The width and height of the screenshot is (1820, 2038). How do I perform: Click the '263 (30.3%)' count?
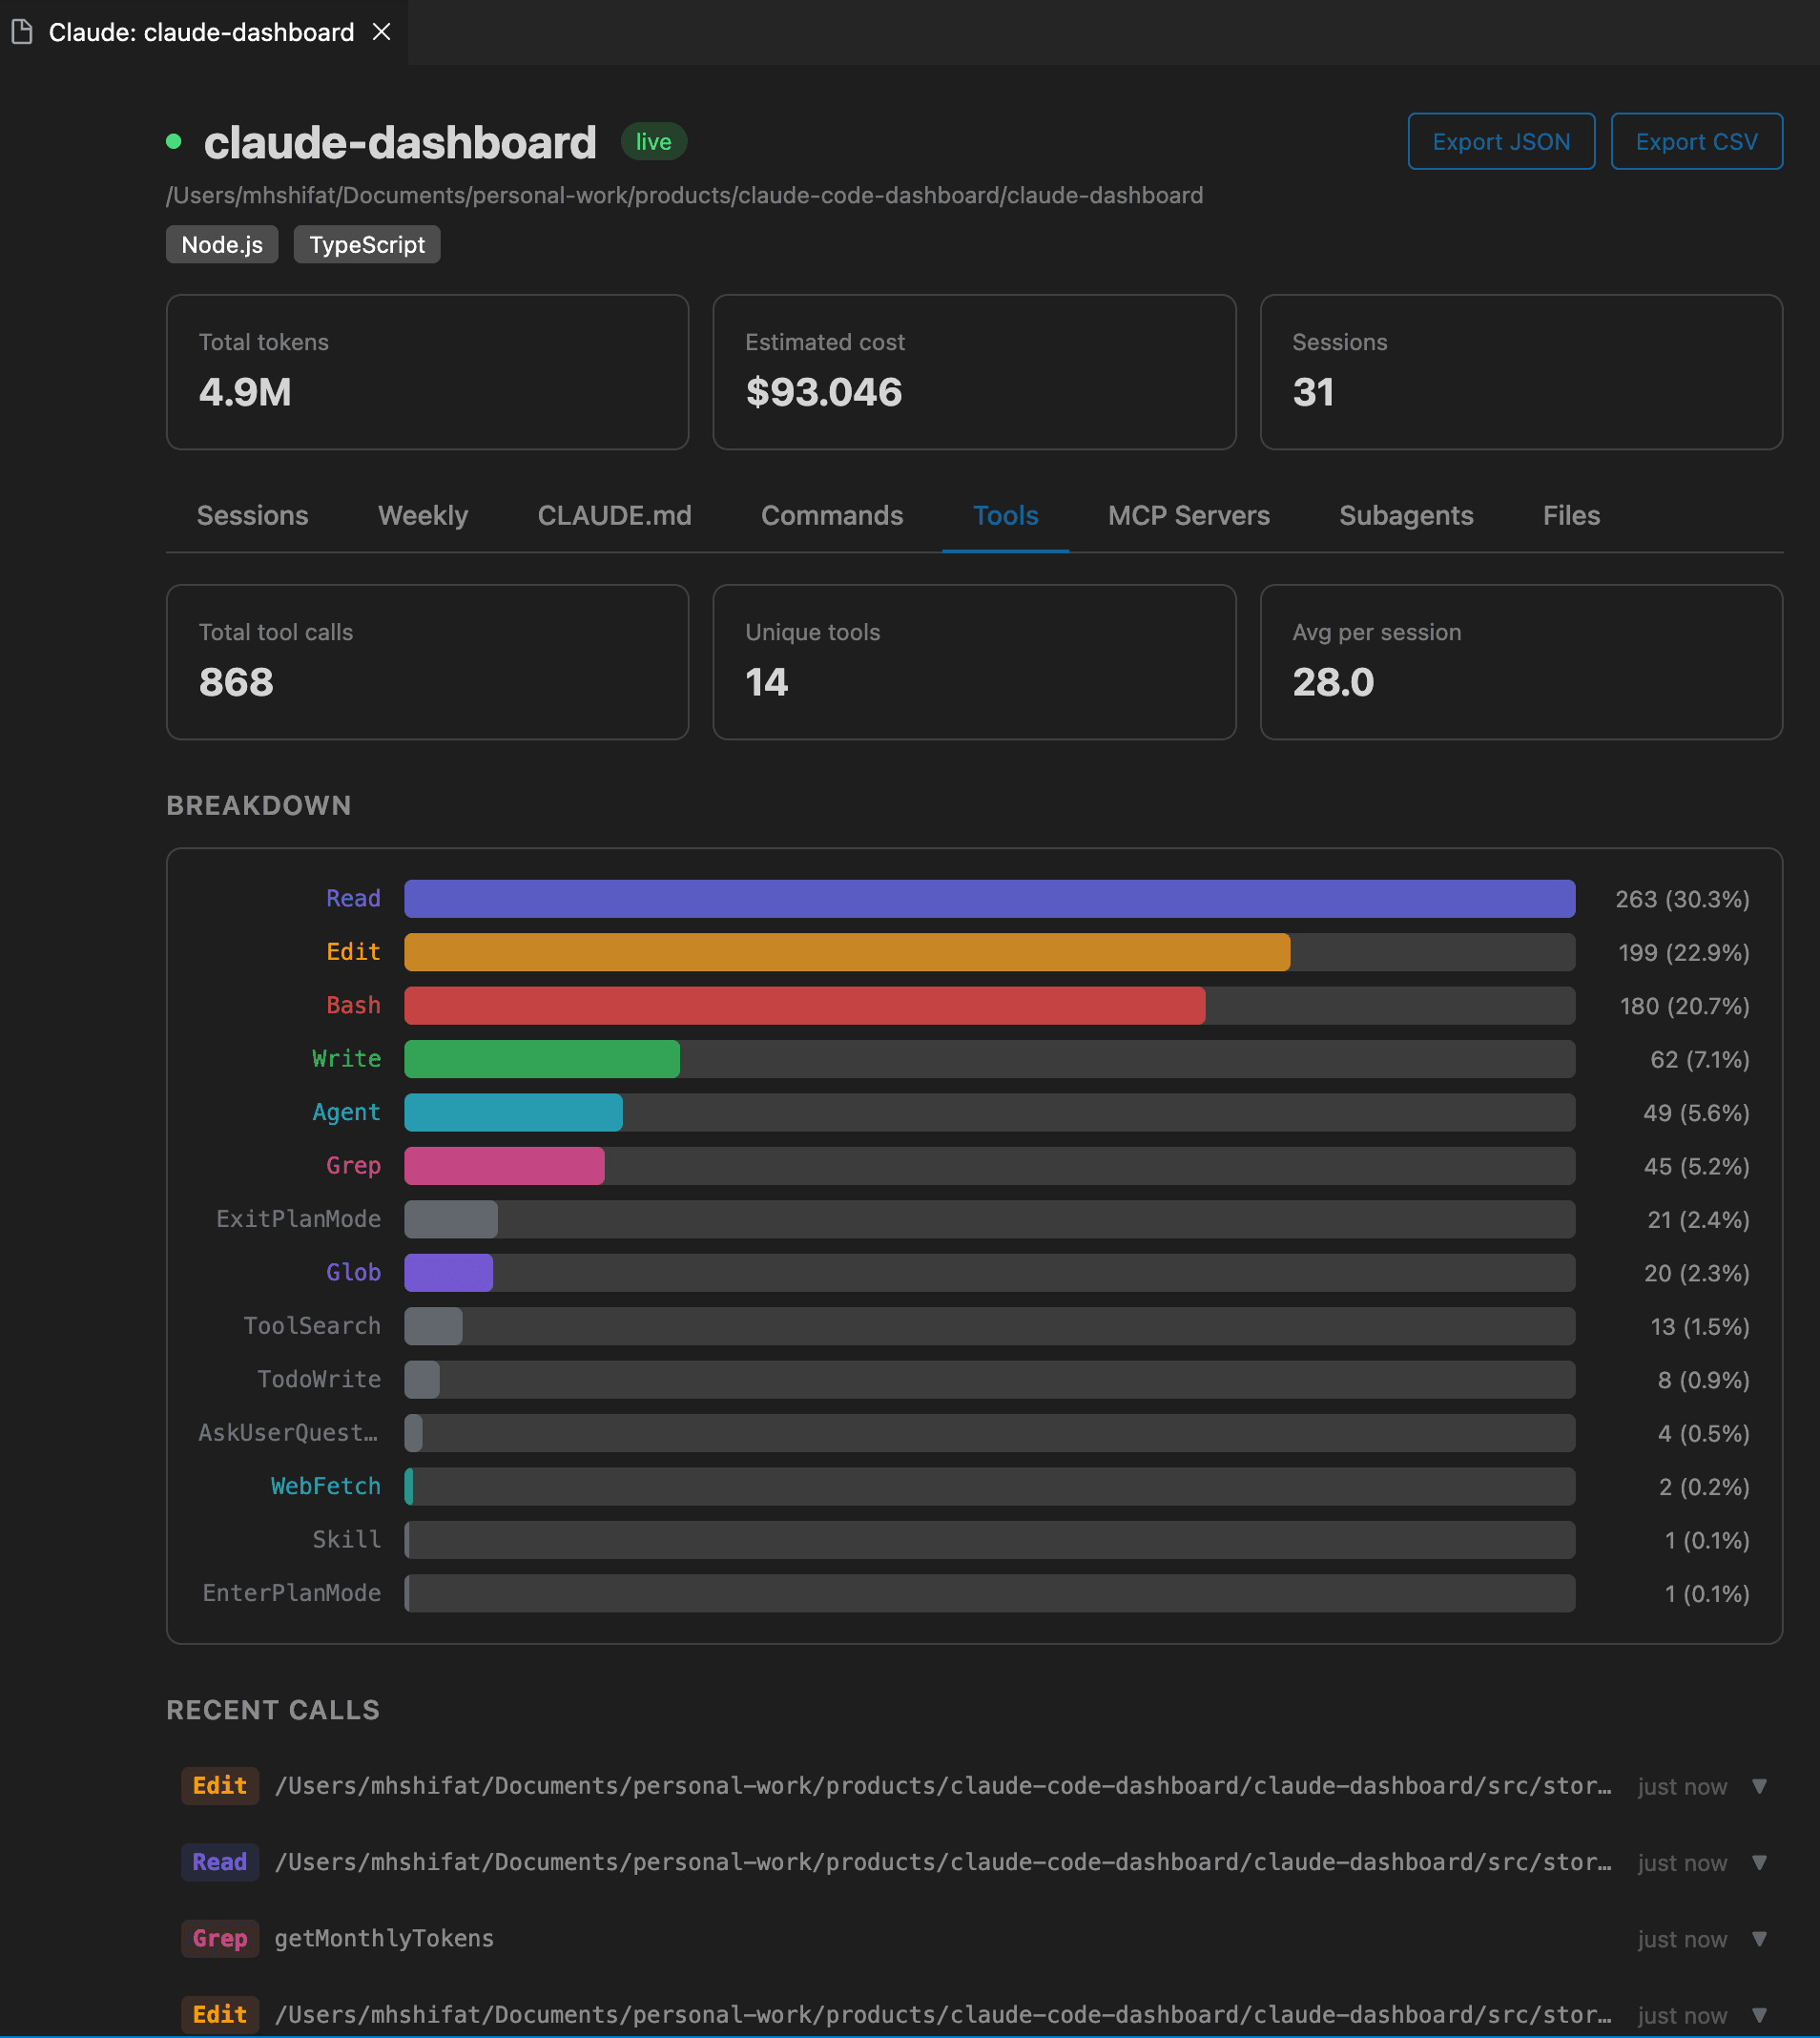coord(1682,899)
